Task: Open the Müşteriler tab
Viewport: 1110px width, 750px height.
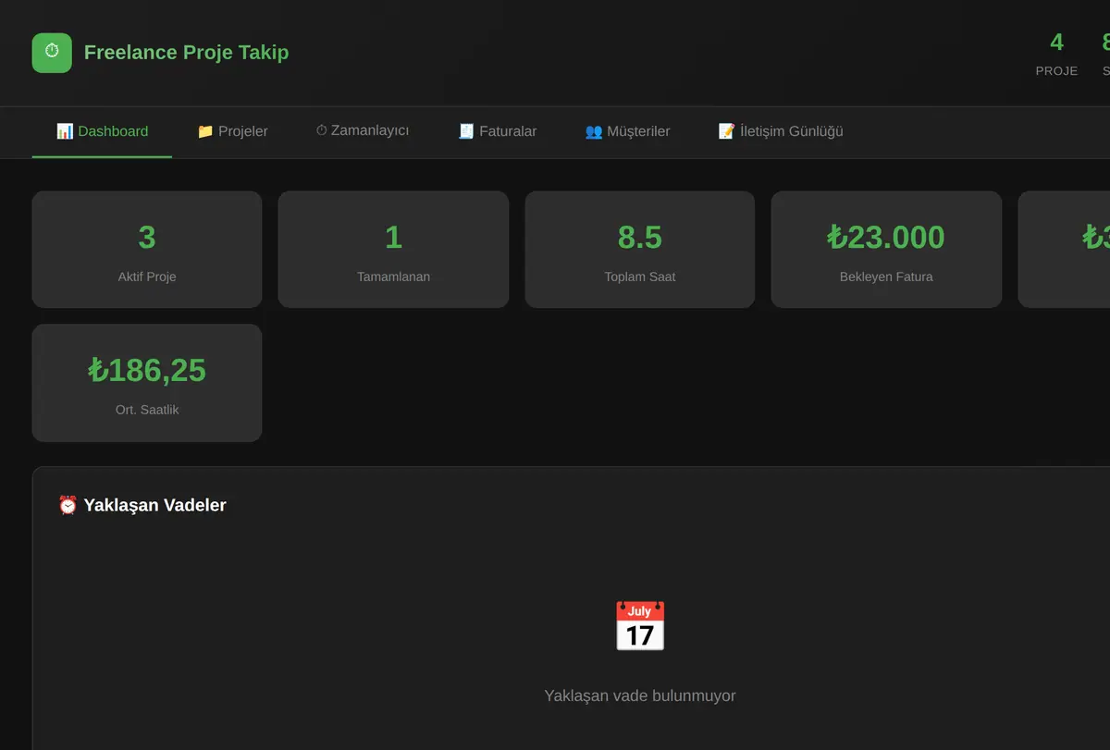Action: point(628,131)
